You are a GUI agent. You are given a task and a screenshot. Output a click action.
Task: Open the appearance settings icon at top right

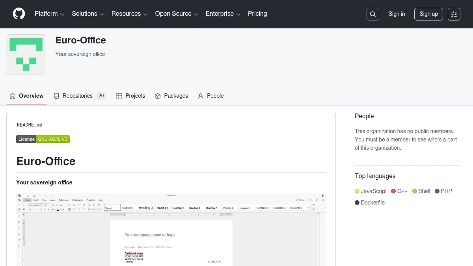[x=454, y=14]
